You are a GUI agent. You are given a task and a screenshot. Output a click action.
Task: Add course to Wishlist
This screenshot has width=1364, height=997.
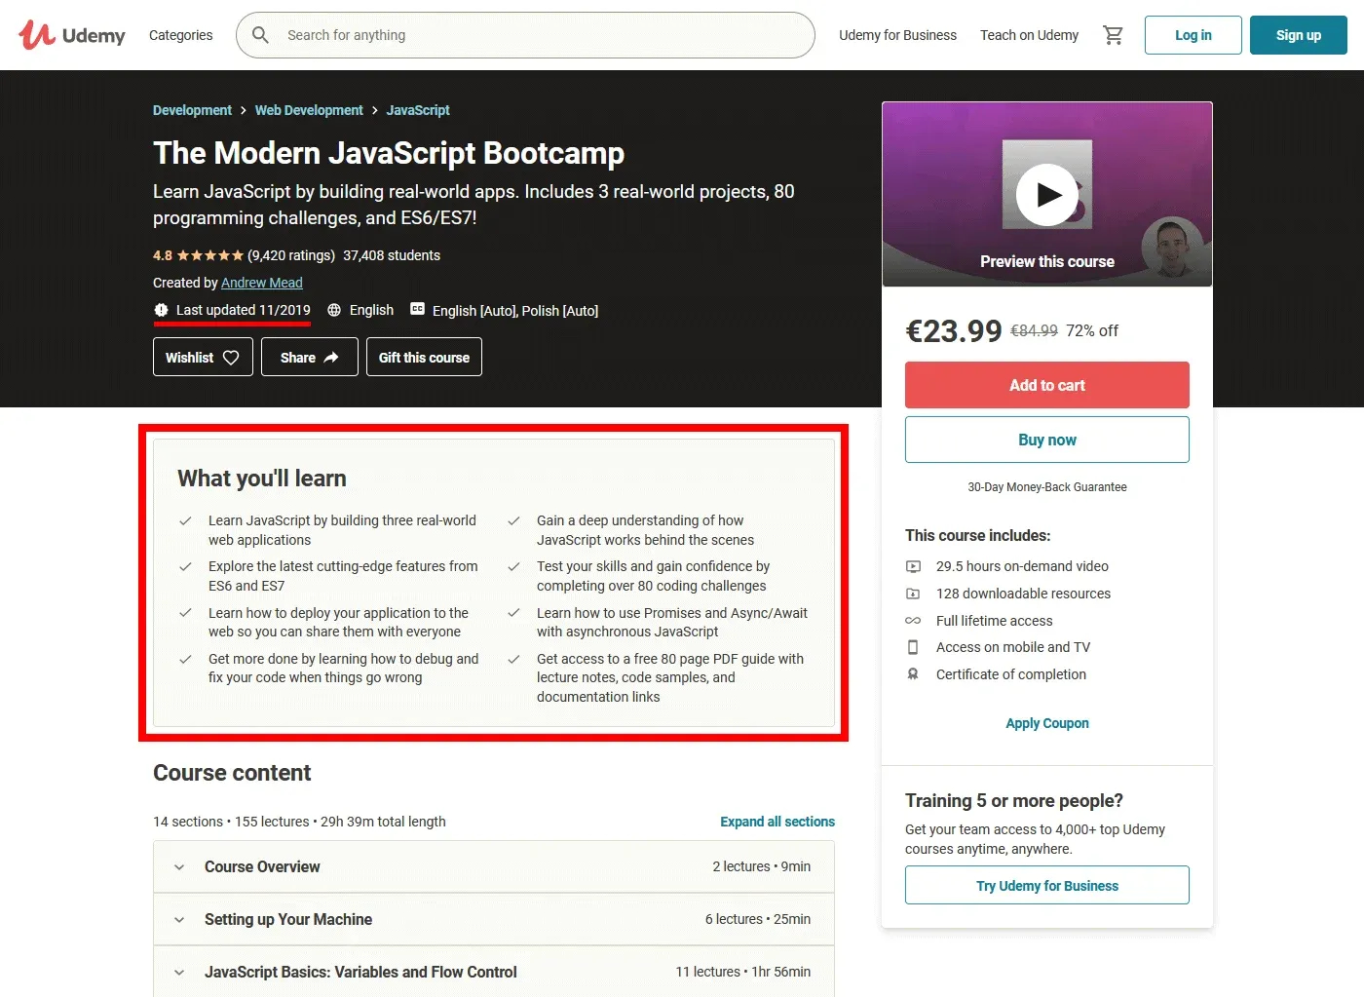[x=203, y=357]
